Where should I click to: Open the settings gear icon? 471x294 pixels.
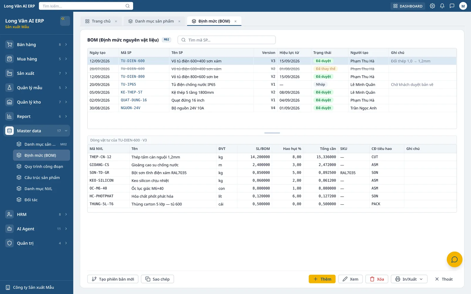click(x=432, y=6)
